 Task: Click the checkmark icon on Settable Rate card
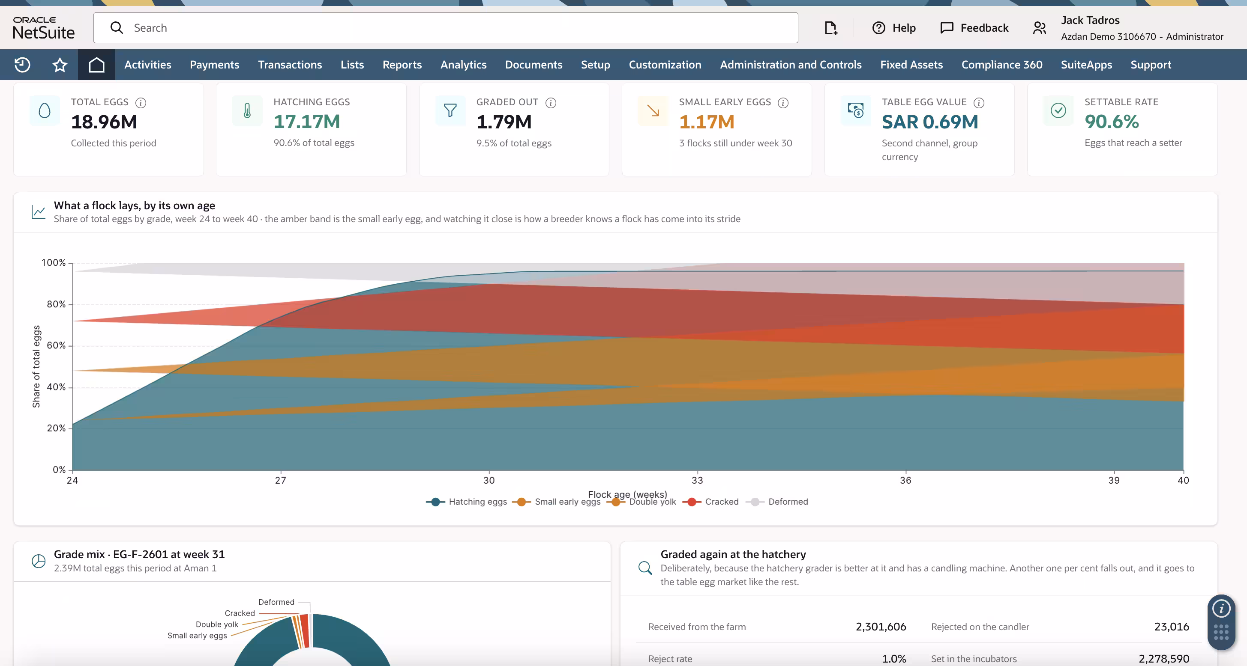click(1059, 111)
